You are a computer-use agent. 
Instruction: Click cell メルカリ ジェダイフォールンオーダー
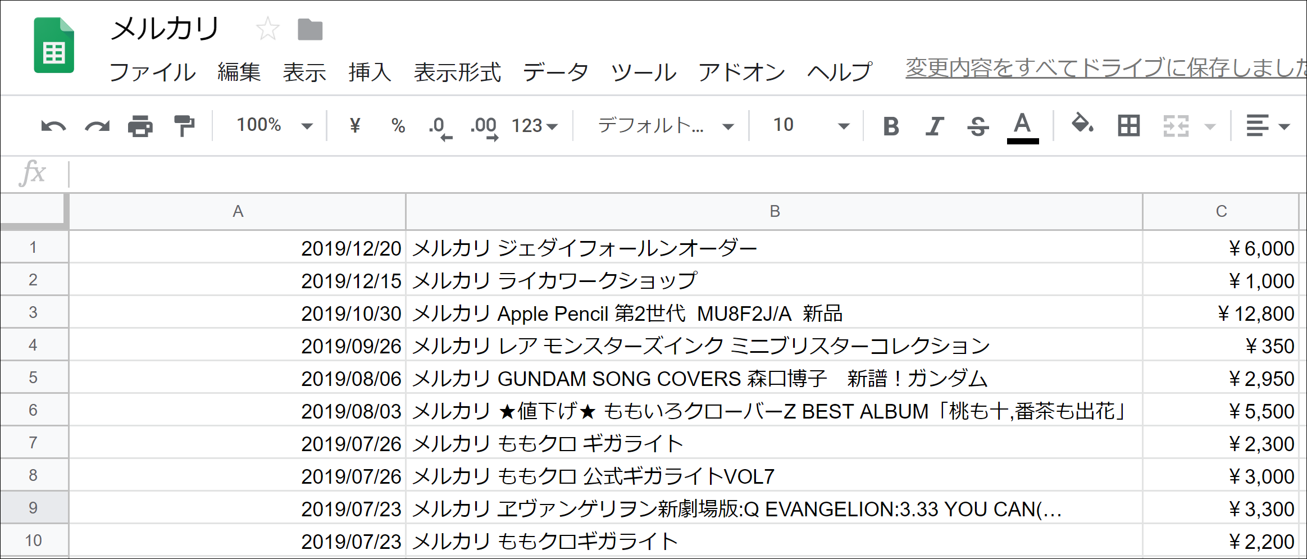tap(775, 248)
